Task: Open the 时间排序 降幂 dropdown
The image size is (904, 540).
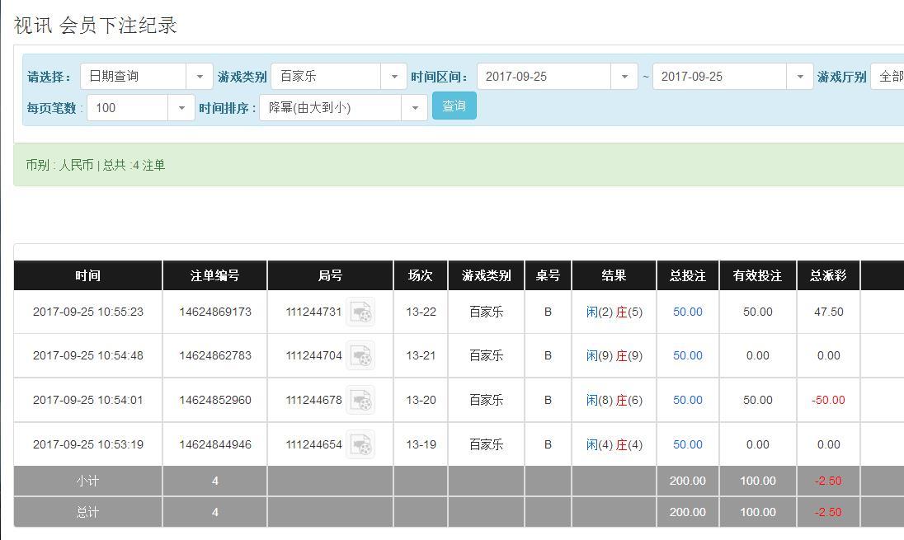Action: click(x=343, y=108)
